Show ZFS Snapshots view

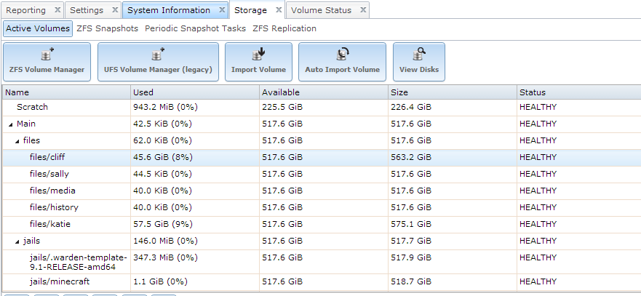pos(107,28)
